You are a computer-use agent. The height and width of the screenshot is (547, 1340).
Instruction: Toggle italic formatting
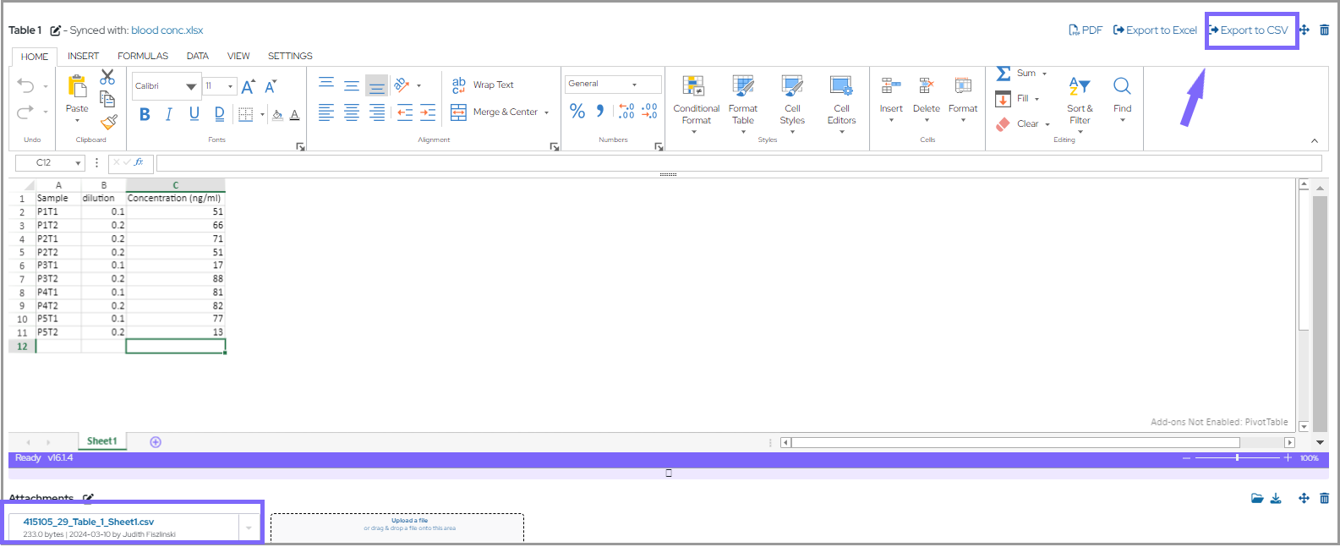tap(169, 114)
